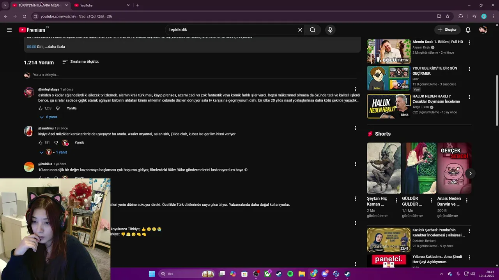Open menu for the YouTube Kids'te Bir Gün video

(469, 69)
